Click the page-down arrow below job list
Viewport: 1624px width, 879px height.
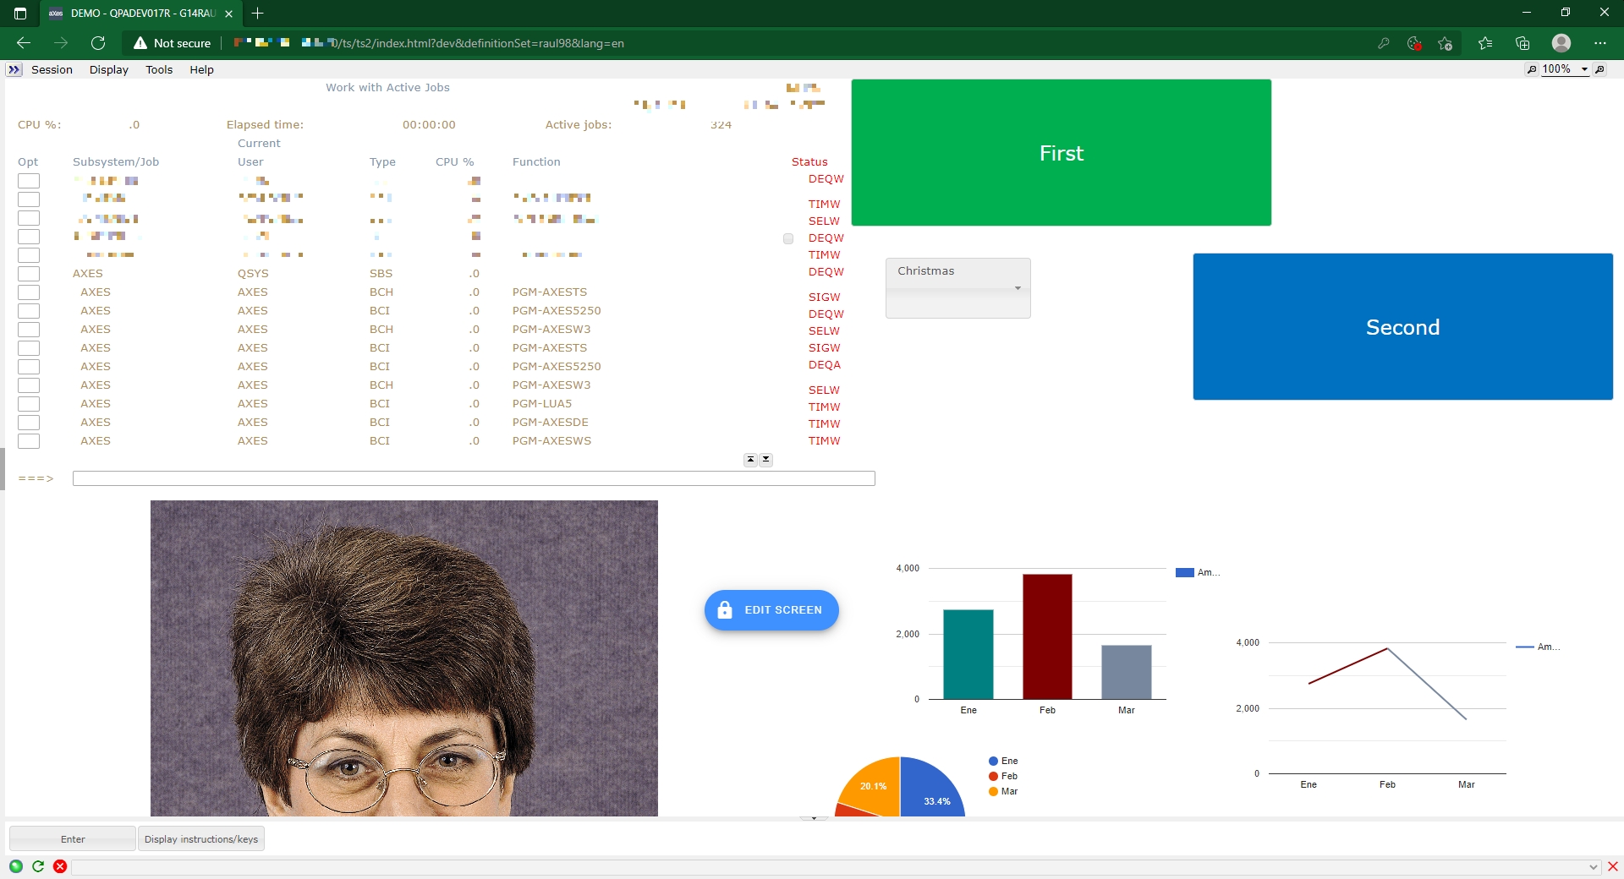(765, 460)
